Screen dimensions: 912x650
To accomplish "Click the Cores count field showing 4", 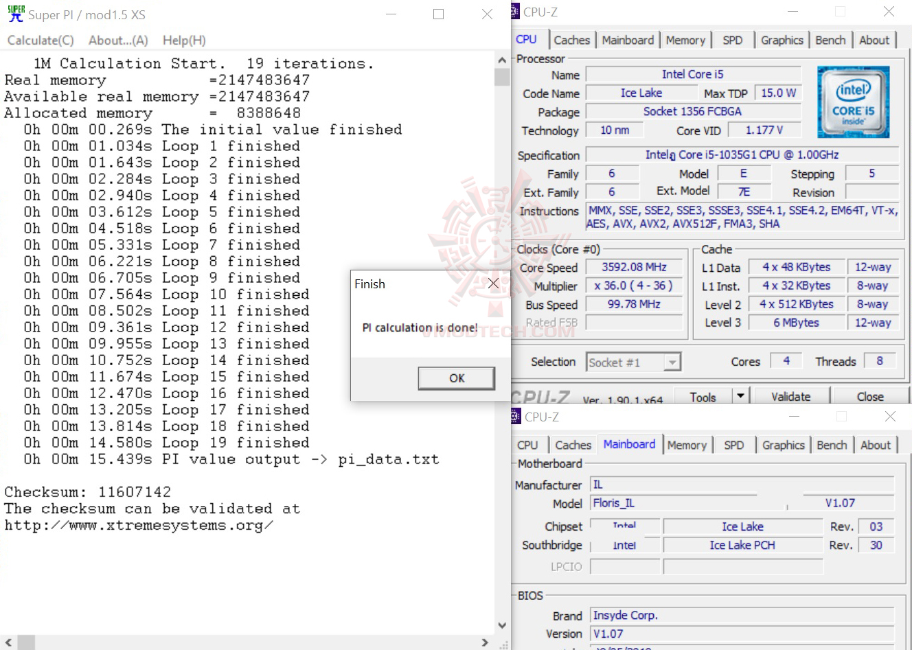I will pos(786,361).
